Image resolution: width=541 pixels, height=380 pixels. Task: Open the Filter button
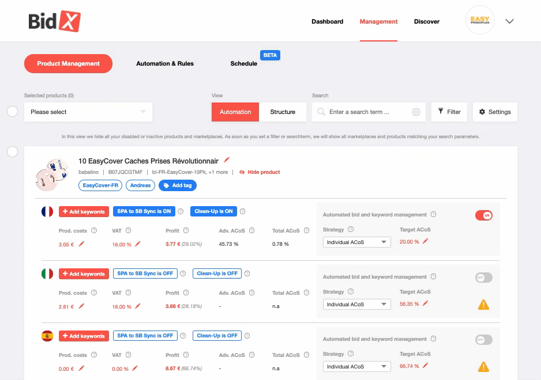(x=449, y=112)
